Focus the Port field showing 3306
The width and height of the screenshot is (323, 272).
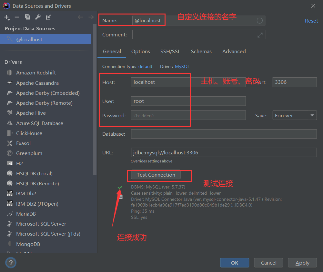(x=295, y=82)
